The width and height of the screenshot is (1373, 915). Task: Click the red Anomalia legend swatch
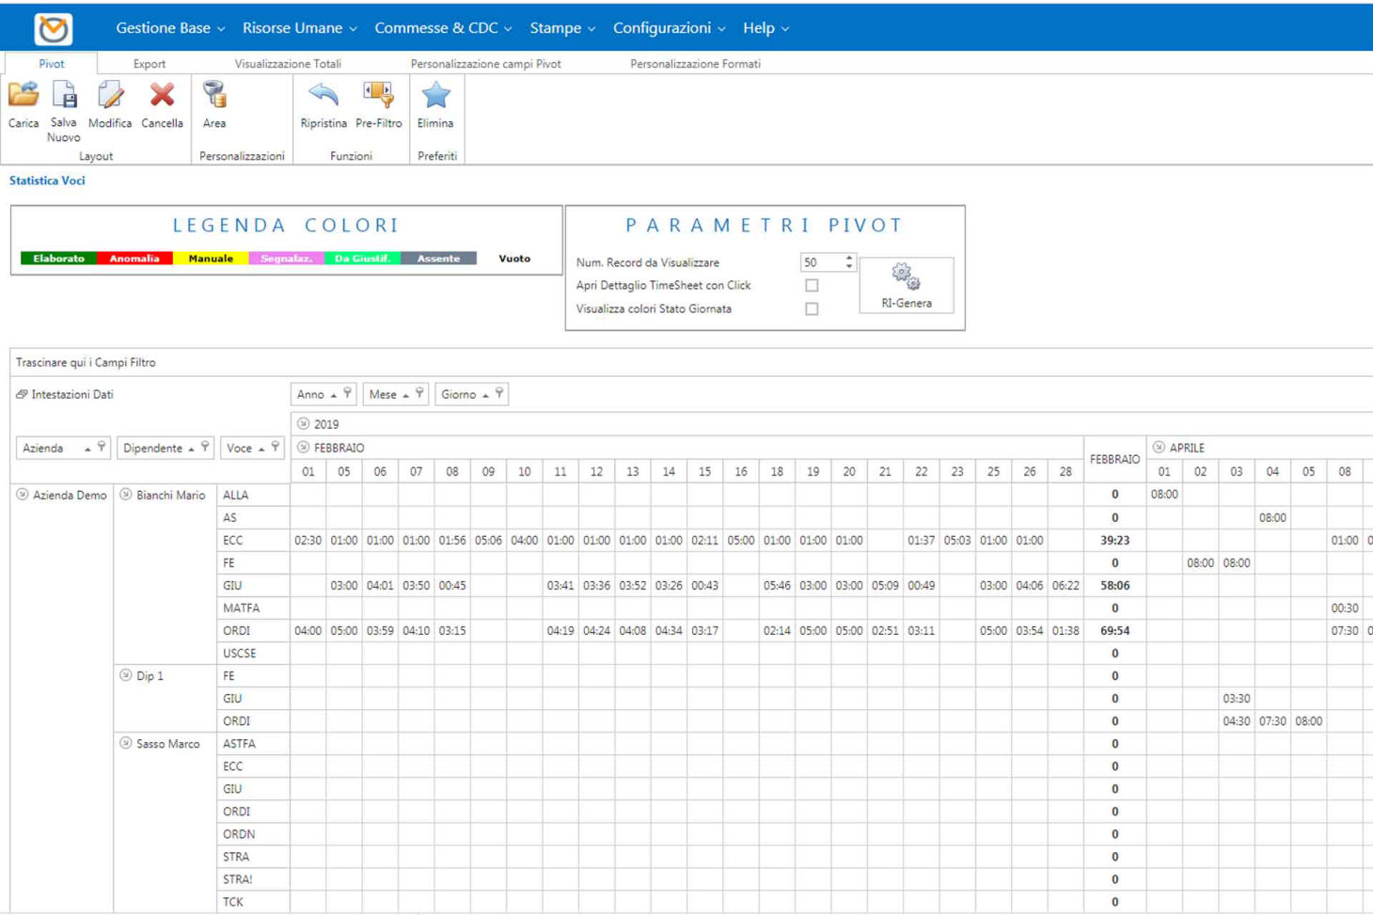134,259
